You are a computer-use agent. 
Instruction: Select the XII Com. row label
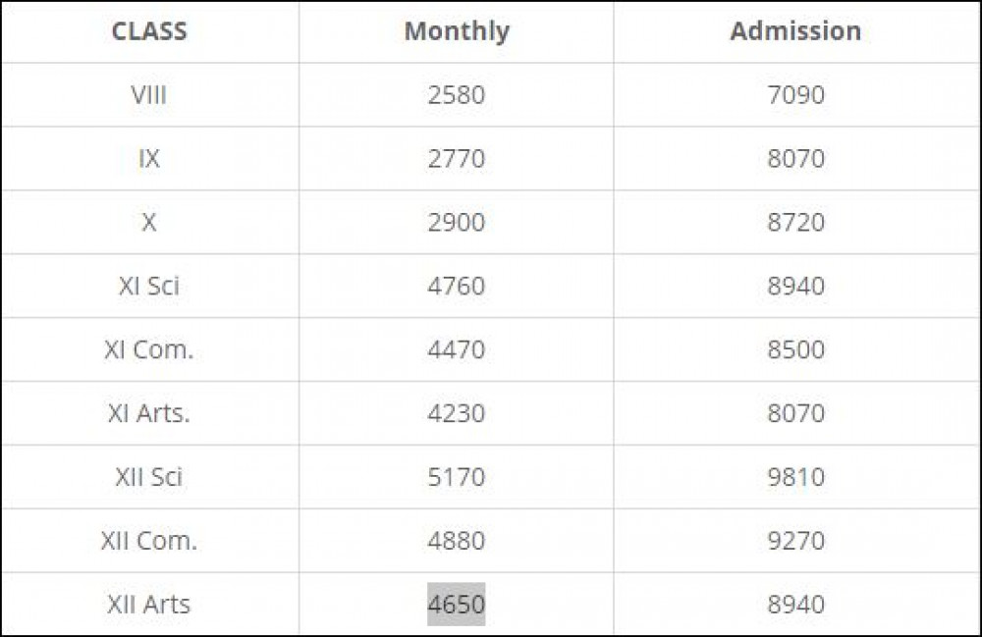coord(149,541)
